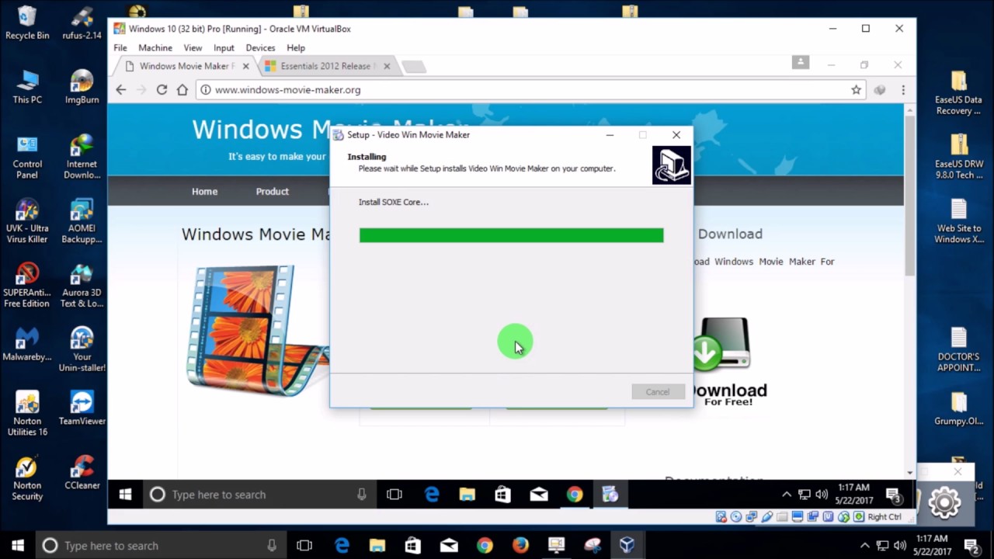Launch SUPERAntiSpyware Free Edition shortcut

pos(26,286)
